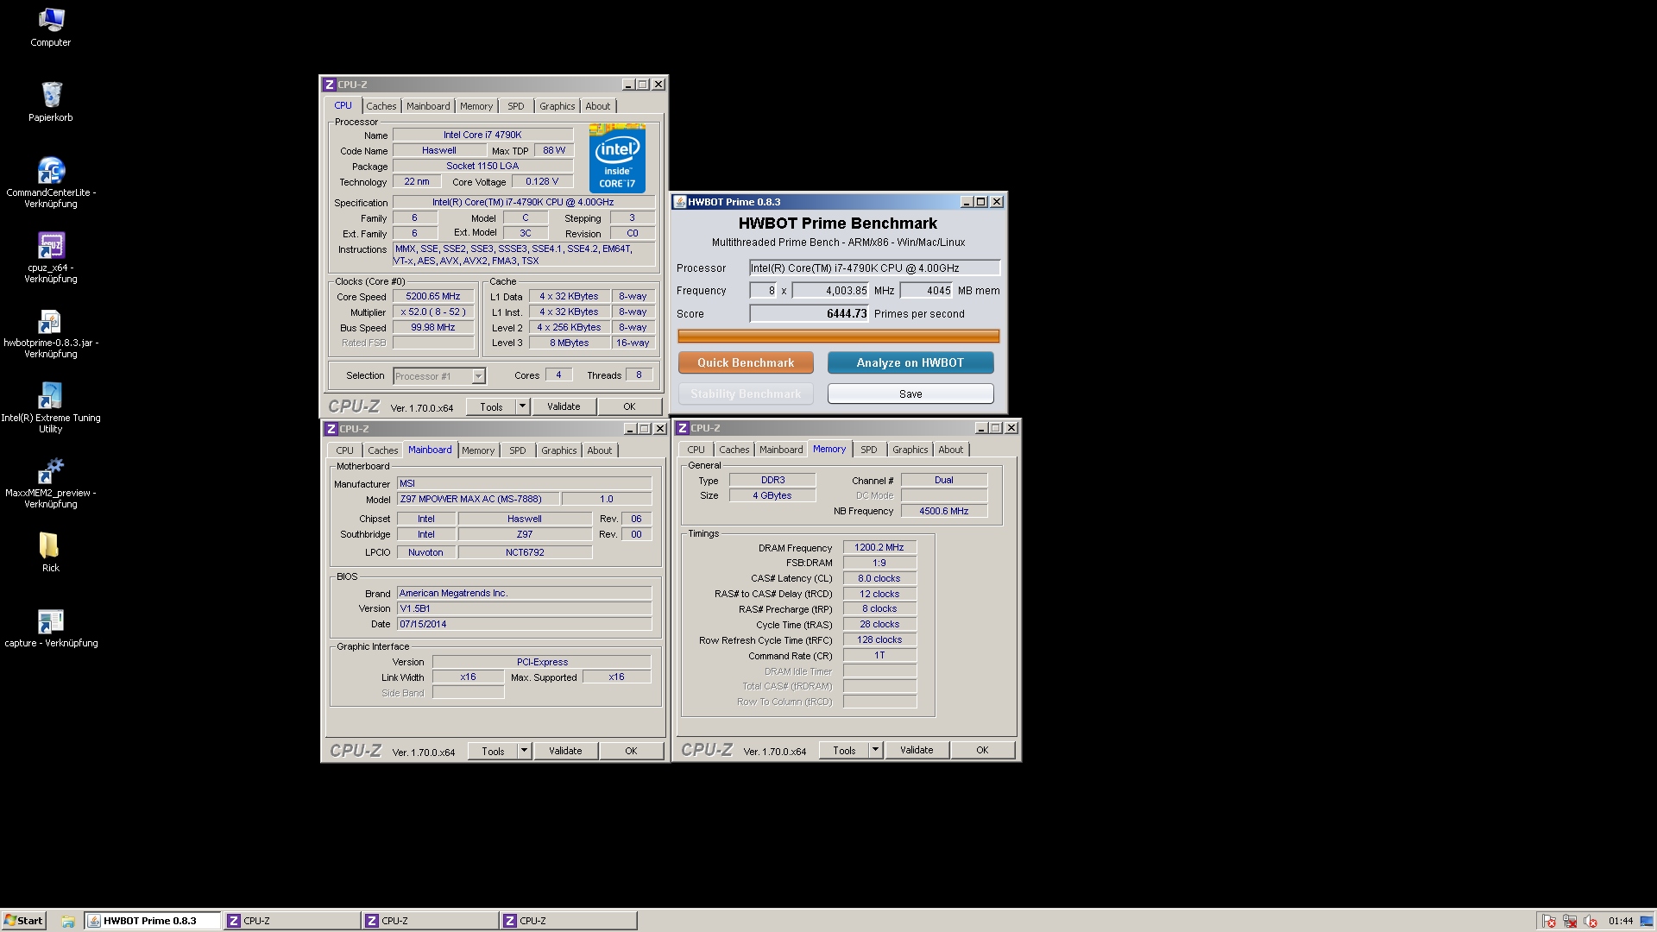
Task: Click the Save button in HWBOT Prime
Action: (910, 394)
